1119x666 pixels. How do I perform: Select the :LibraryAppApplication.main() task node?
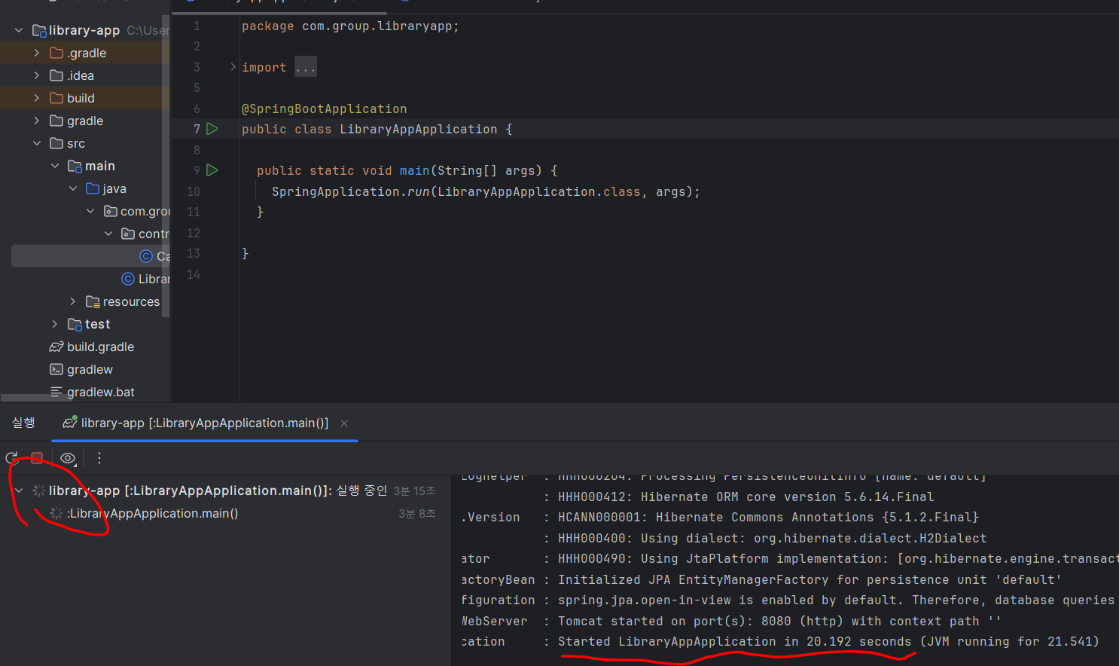click(152, 513)
